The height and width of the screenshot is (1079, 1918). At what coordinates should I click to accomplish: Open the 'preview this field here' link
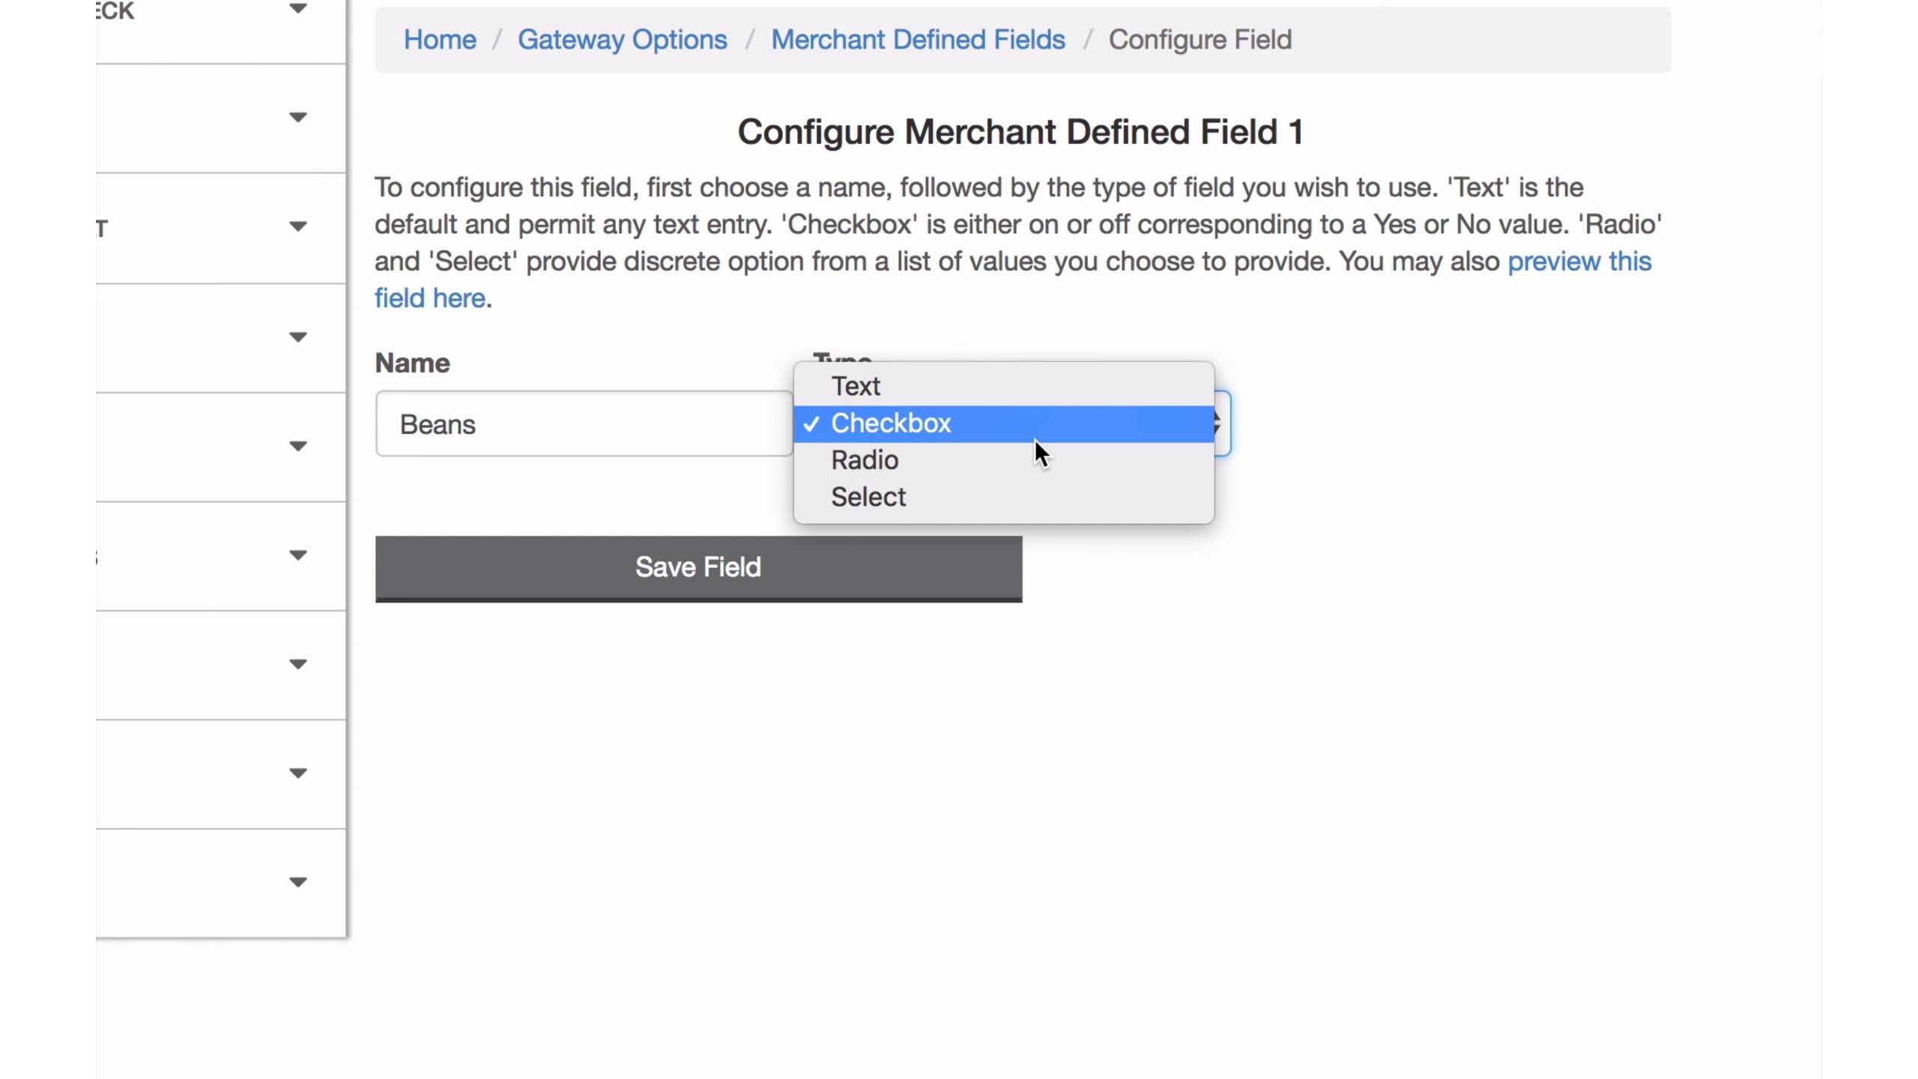coord(1579,262)
